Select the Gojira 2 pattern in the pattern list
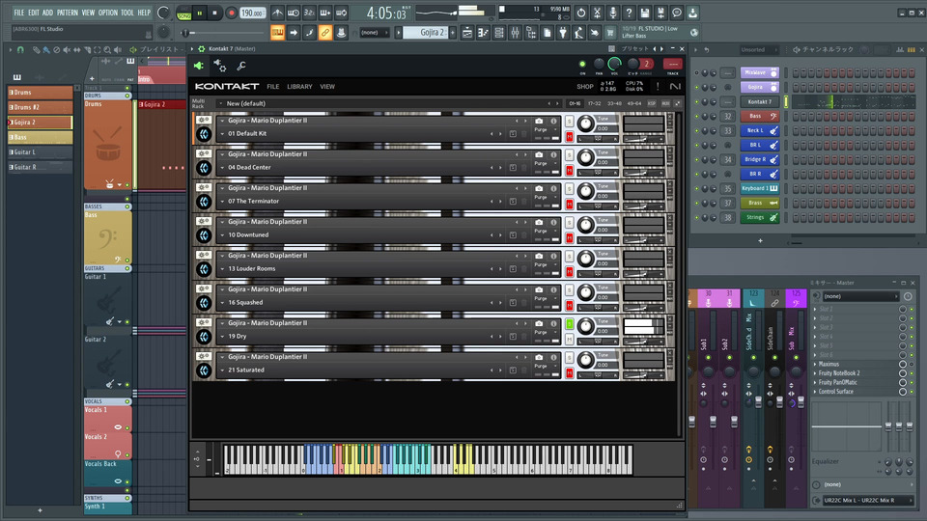 click(x=41, y=123)
